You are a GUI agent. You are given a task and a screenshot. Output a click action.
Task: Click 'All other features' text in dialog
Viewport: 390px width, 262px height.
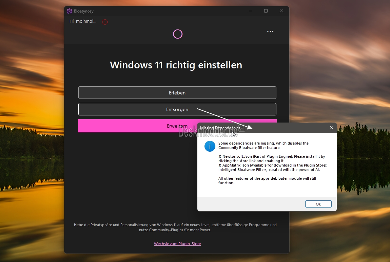[x=267, y=180]
